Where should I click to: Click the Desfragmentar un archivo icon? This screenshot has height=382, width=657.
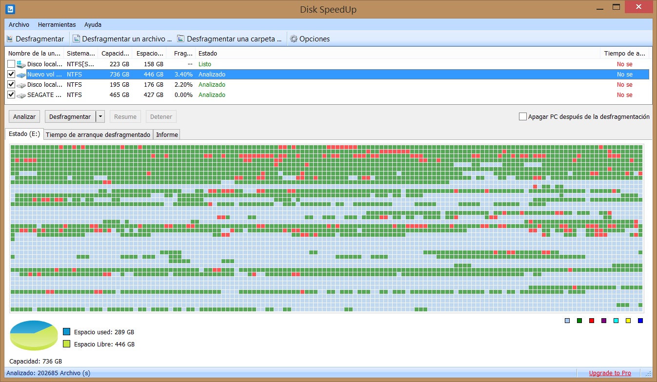77,39
